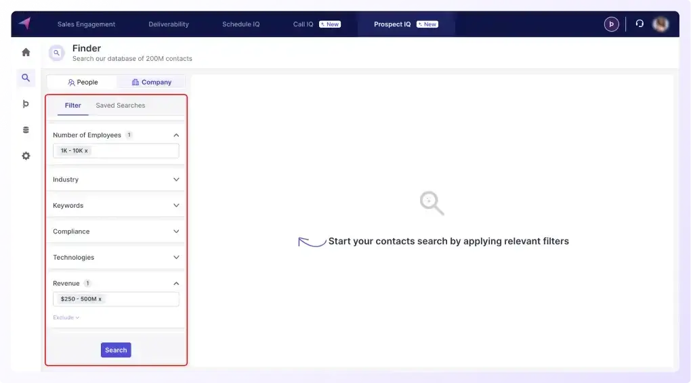The width and height of the screenshot is (691, 383).
Task: Expand the Technologies filter
Action: tap(176, 258)
